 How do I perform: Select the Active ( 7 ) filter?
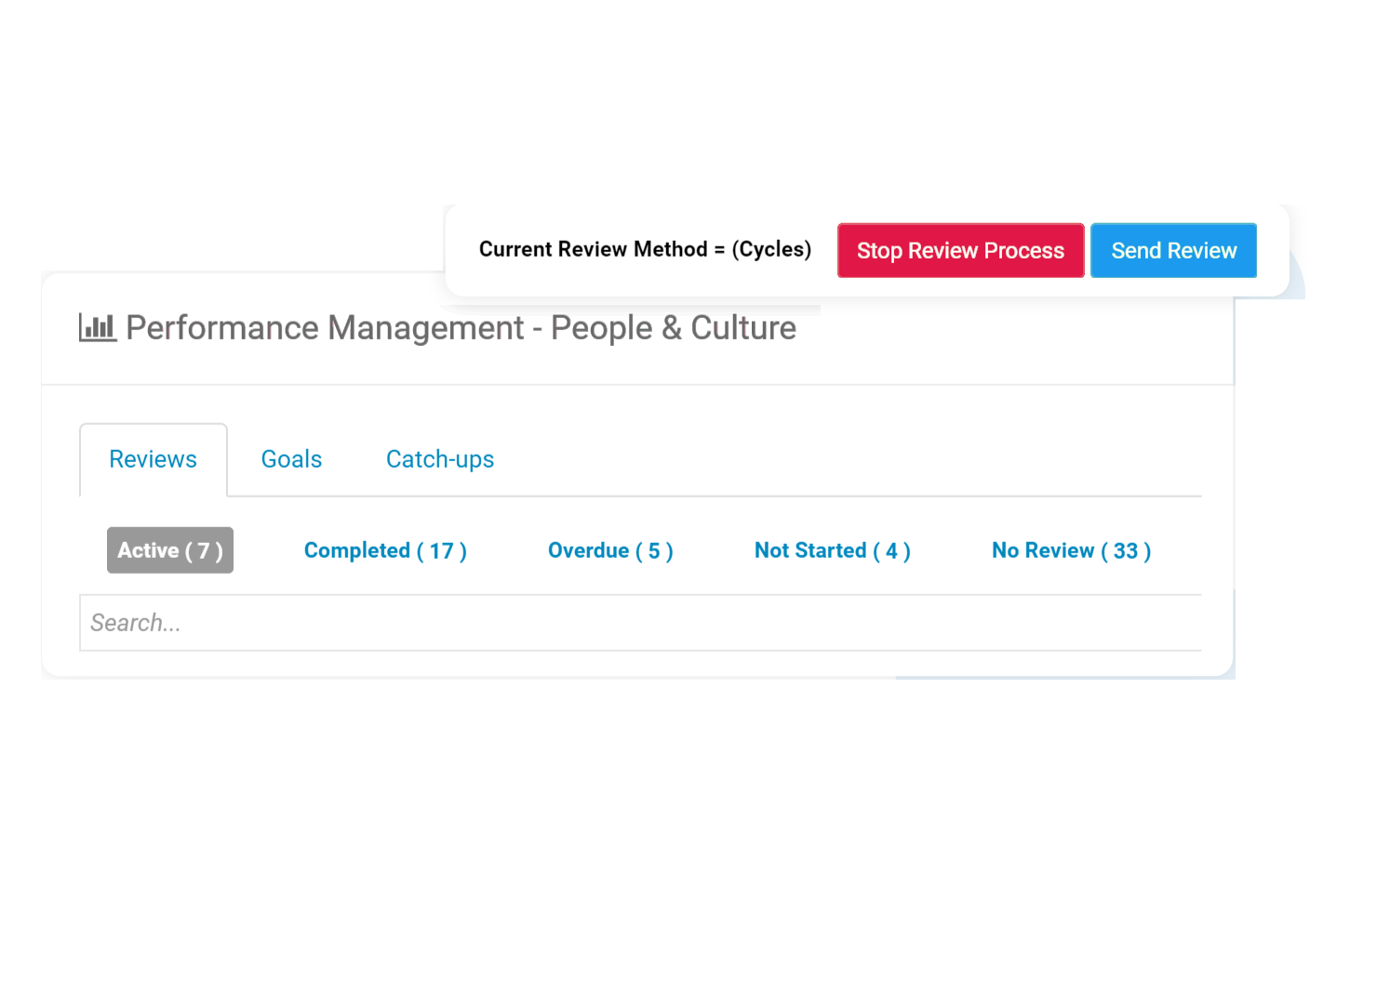click(x=170, y=550)
